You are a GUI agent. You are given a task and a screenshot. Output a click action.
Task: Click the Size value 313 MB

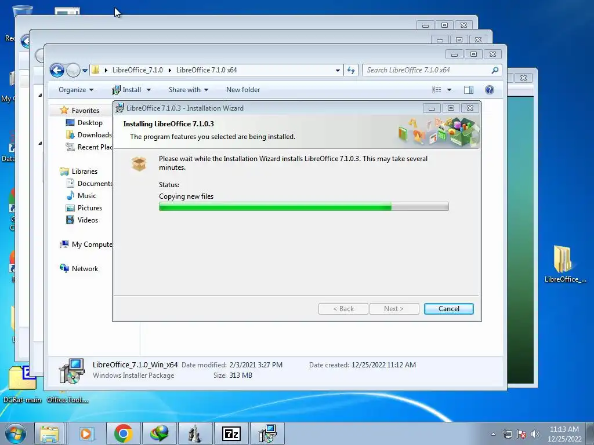point(241,375)
